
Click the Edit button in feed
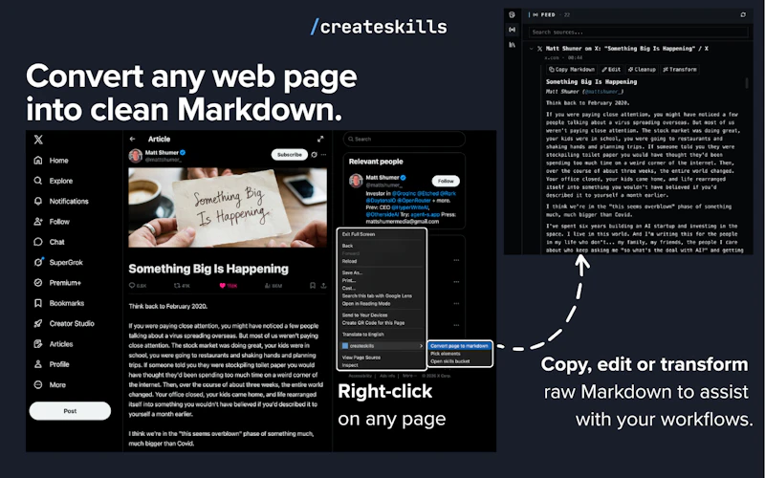[x=611, y=70]
